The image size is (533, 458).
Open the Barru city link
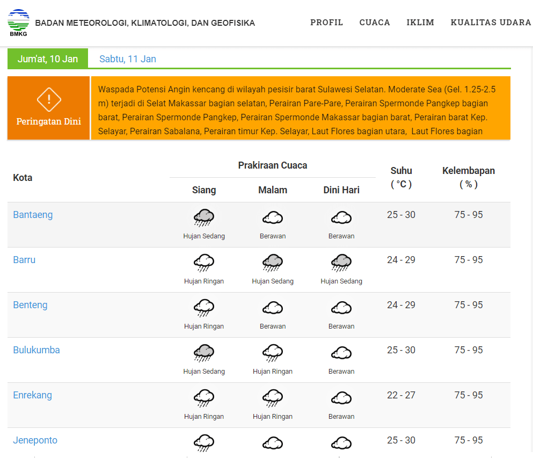pos(24,260)
